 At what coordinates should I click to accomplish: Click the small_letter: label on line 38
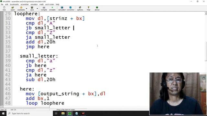click(39, 56)
